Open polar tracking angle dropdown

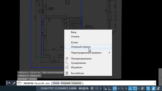tap(119, 88)
